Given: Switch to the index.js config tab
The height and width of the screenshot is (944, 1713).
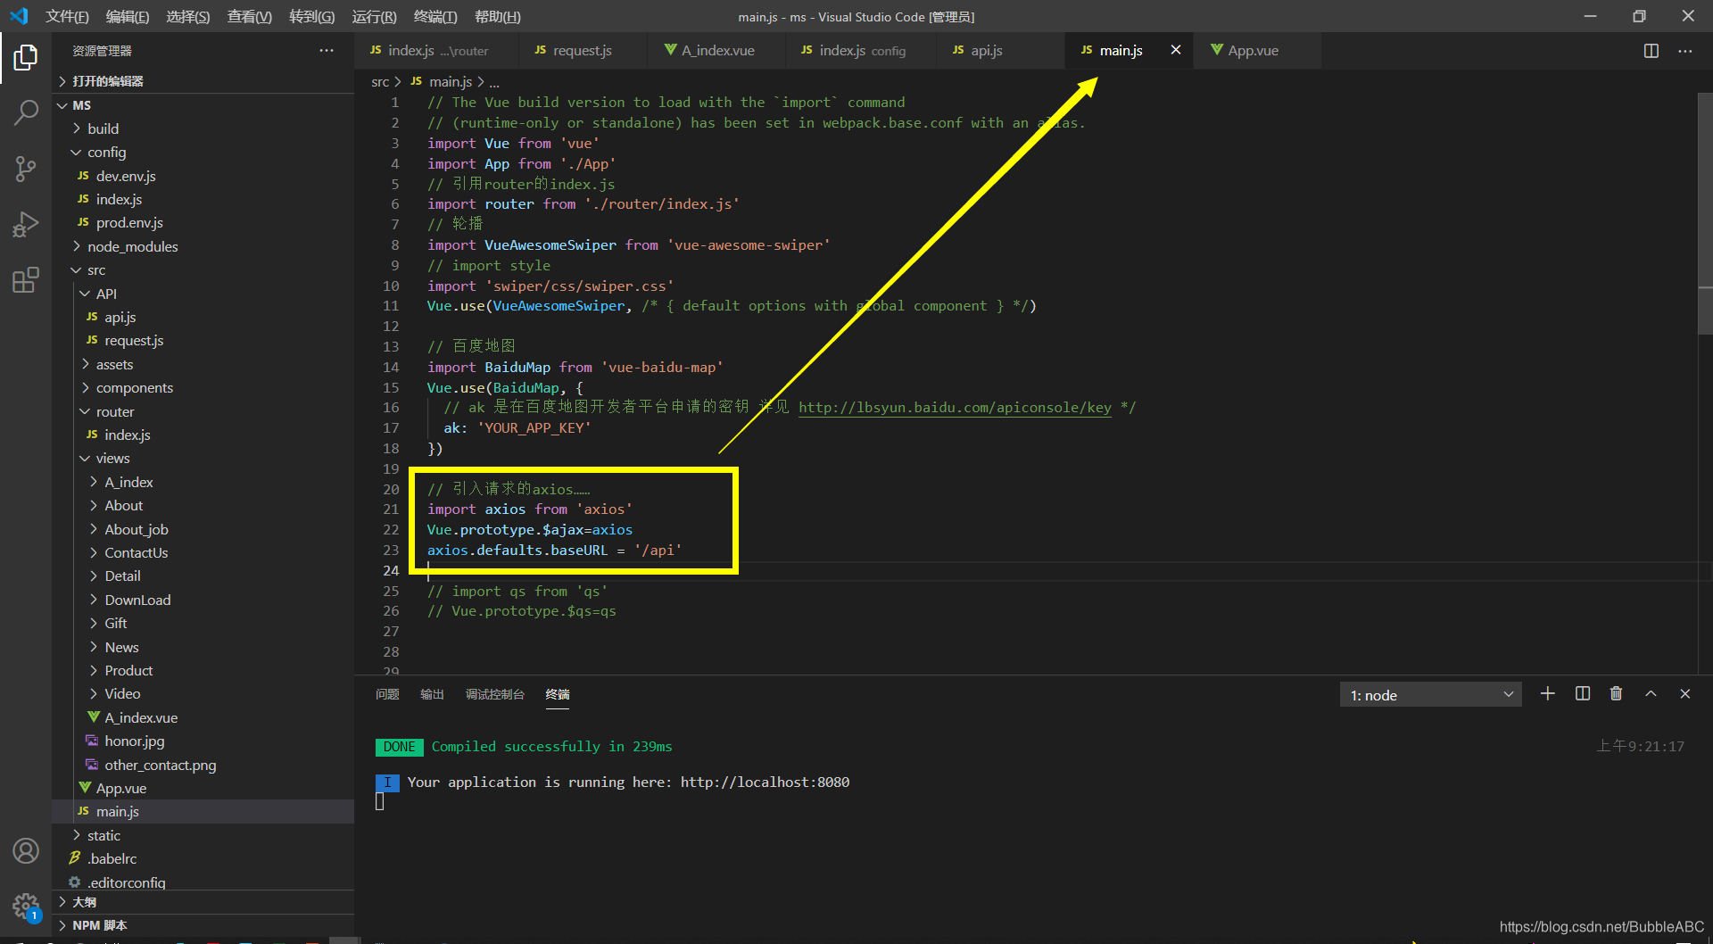Looking at the screenshot, I should (862, 51).
